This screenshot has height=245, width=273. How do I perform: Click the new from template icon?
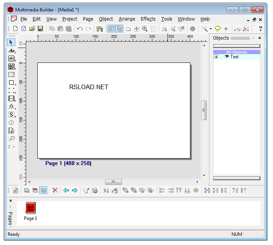[x=24, y=29]
